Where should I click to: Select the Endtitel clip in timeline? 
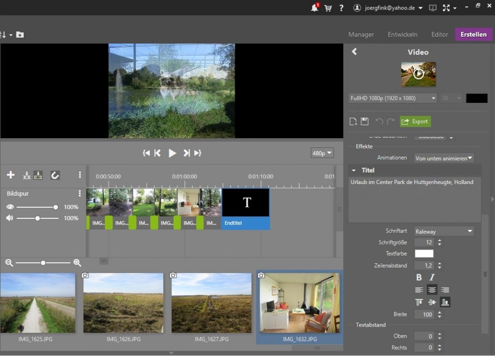pyautogui.click(x=246, y=209)
